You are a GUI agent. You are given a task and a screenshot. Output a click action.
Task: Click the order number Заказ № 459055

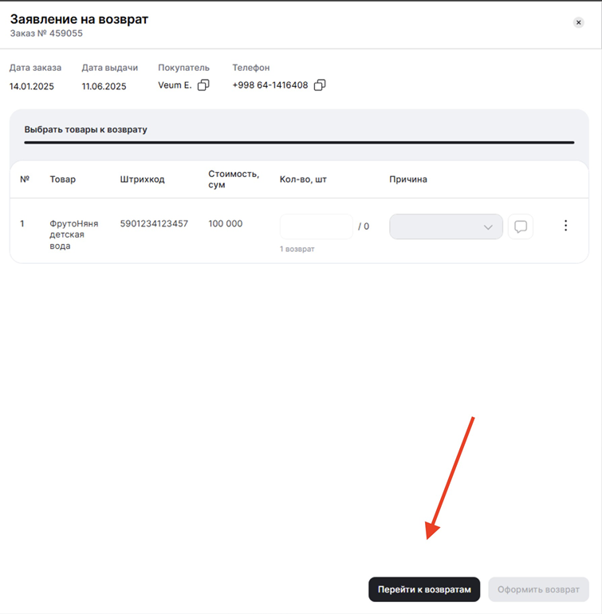[x=46, y=33]
